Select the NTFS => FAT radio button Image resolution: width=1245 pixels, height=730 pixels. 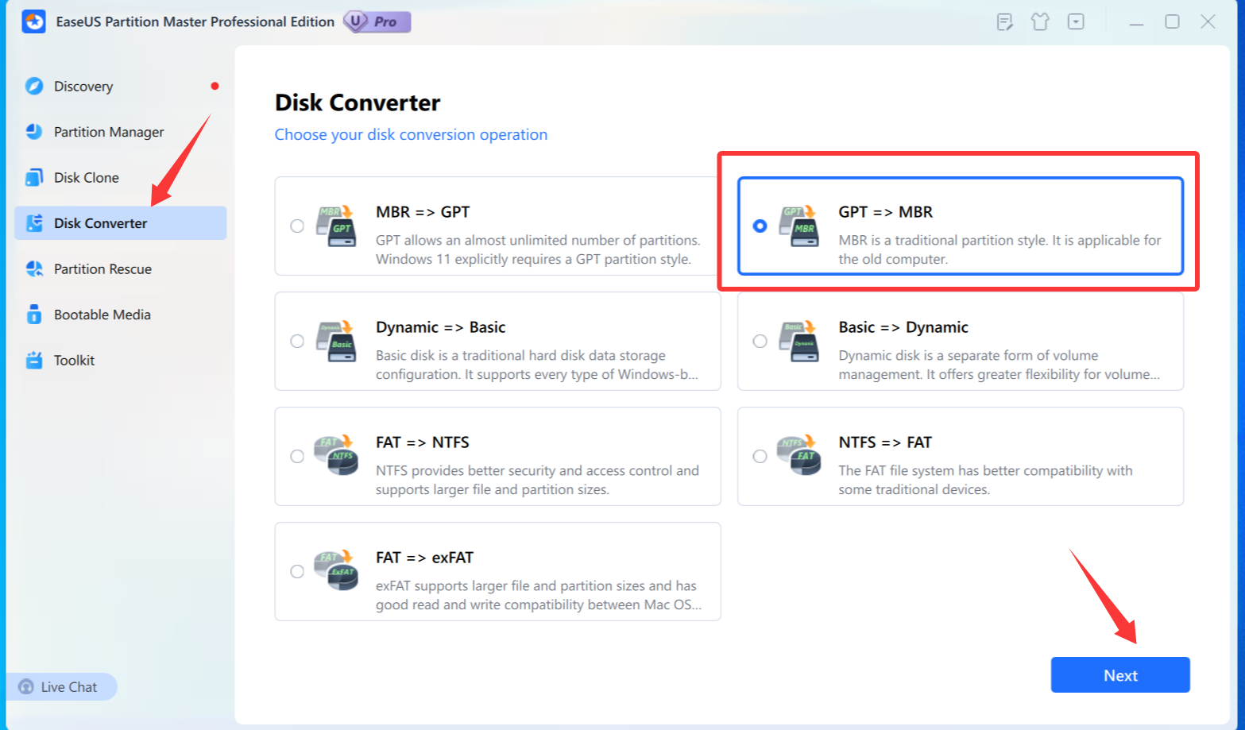tap(760, 456)
